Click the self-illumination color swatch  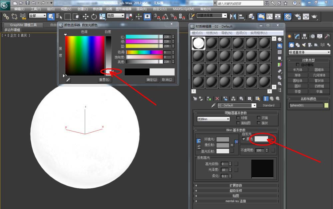261,139
